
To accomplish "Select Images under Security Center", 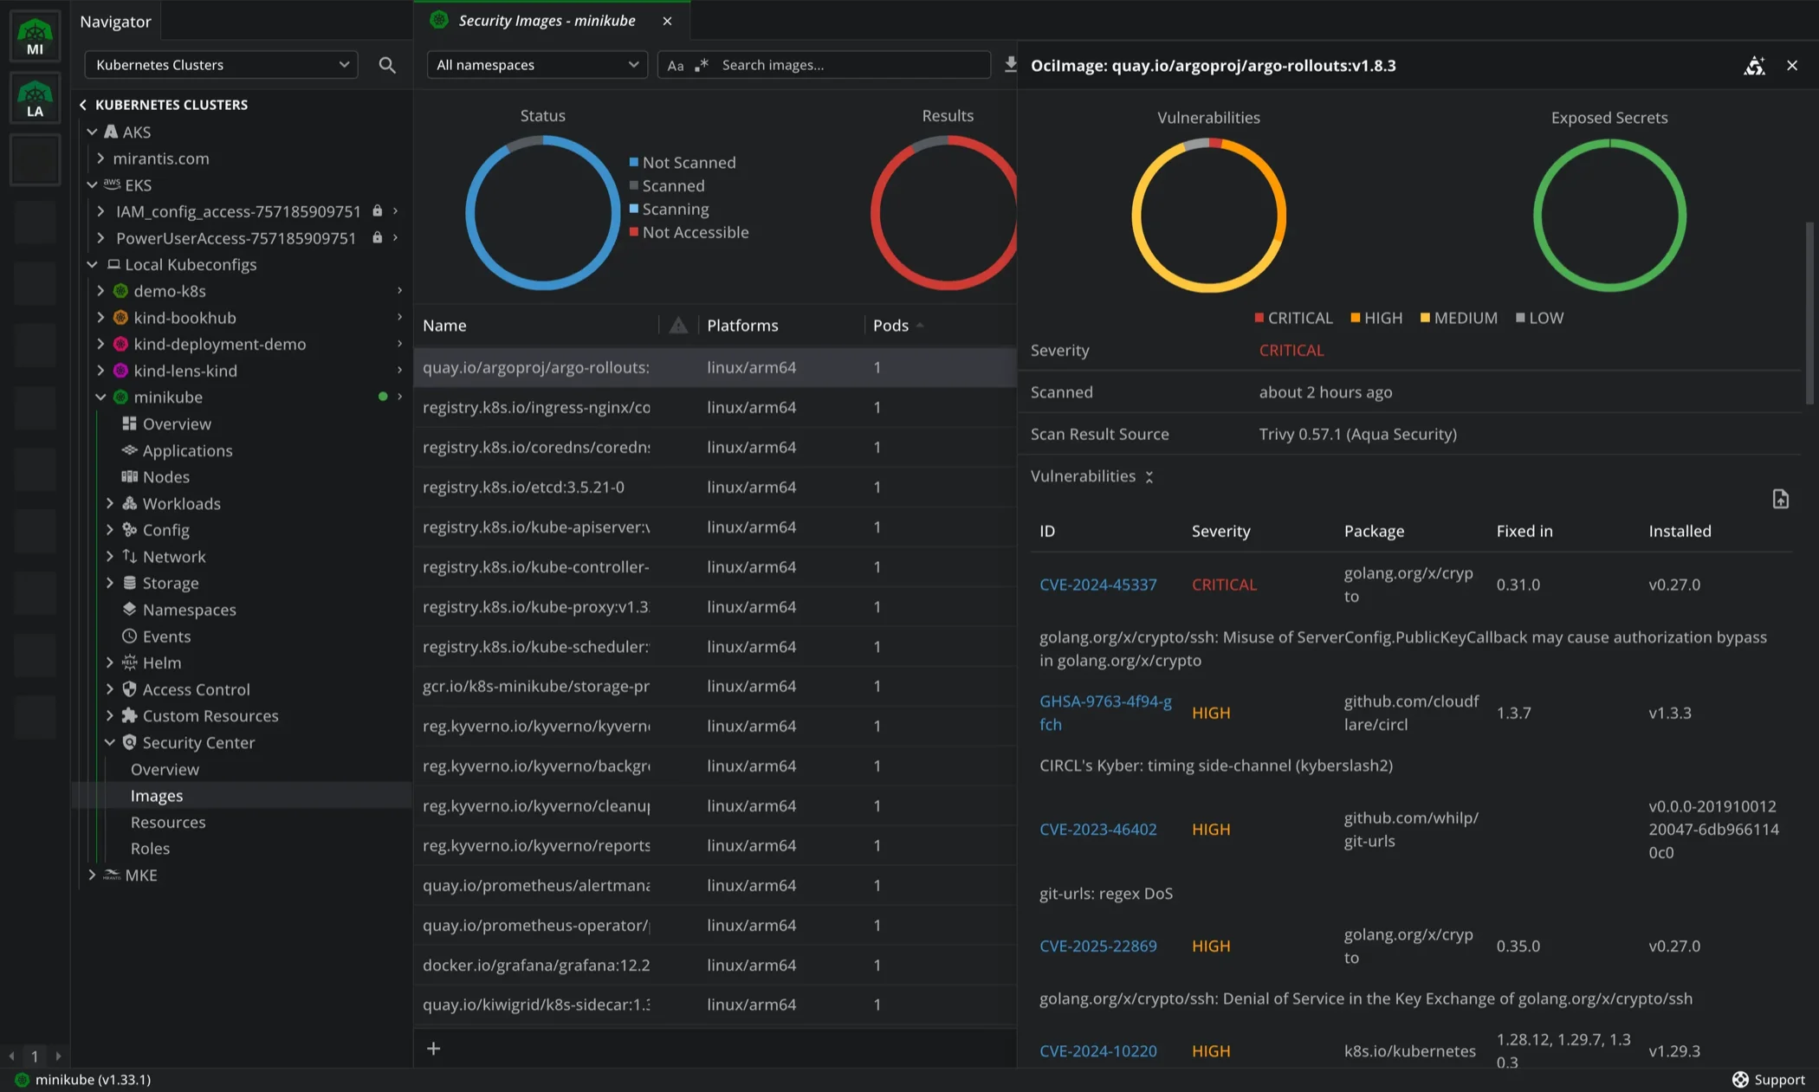I will coord(157,796).
